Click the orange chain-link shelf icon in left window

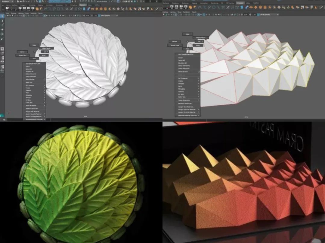point(92,9)
